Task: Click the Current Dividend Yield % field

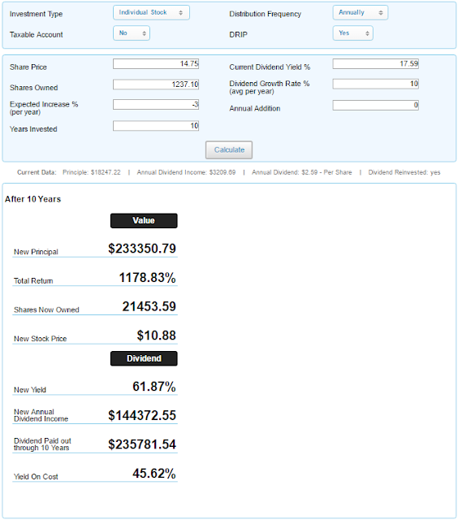Action: (375, 63)
